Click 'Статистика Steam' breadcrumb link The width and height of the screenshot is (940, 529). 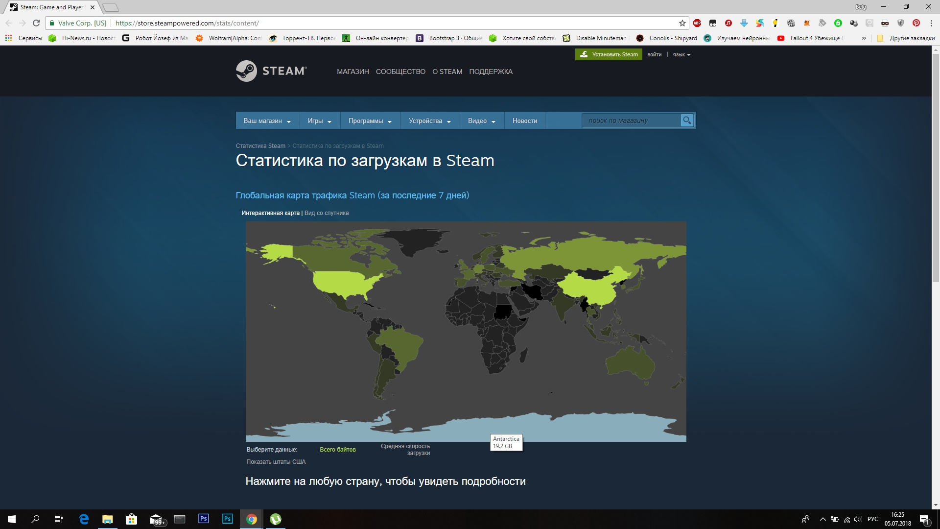coord(260,146)
